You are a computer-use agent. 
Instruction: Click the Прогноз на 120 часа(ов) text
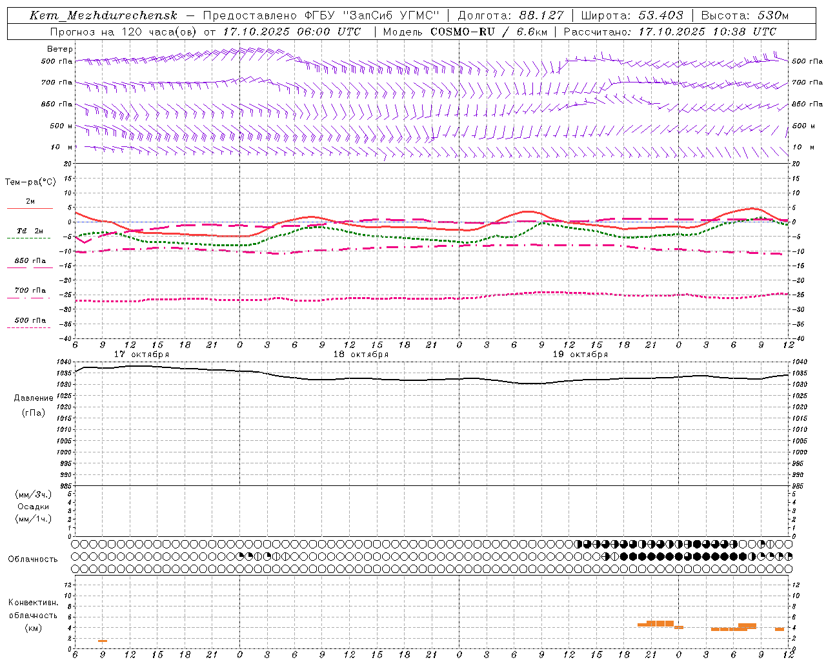pyautogui.click(x=123, y=32)
